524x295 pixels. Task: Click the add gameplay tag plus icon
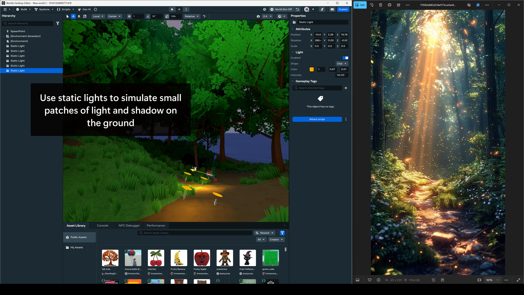coord(346,88)
